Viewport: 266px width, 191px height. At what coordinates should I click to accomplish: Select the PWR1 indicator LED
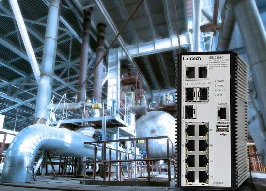point(216,81)
